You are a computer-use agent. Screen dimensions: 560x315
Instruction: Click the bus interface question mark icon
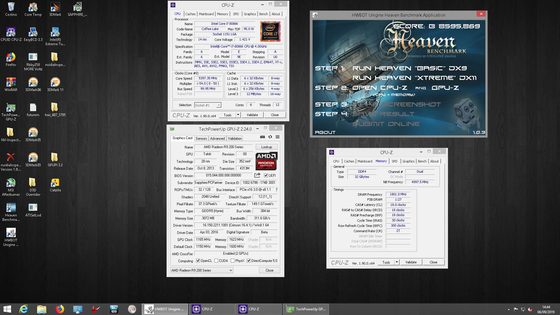pyautogui.click(x=276, y=190)
